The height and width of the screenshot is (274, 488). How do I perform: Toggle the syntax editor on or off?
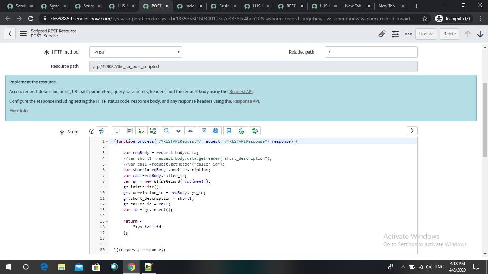pyautogui.click(x=101, y=131)
